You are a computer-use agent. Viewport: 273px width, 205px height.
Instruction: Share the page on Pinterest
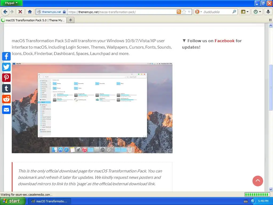click(6, 78)
